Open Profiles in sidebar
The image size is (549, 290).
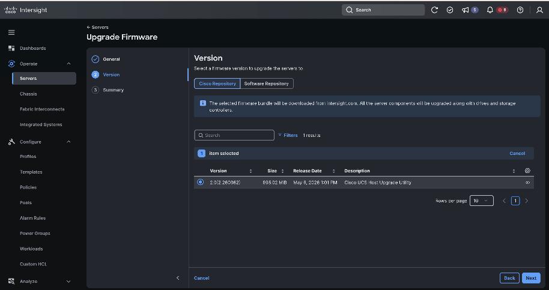pyautogui.click(x=28, y=156)
